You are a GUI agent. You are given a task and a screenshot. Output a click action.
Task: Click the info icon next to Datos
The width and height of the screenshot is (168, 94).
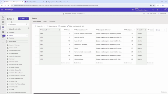click(x=14, y=19)
